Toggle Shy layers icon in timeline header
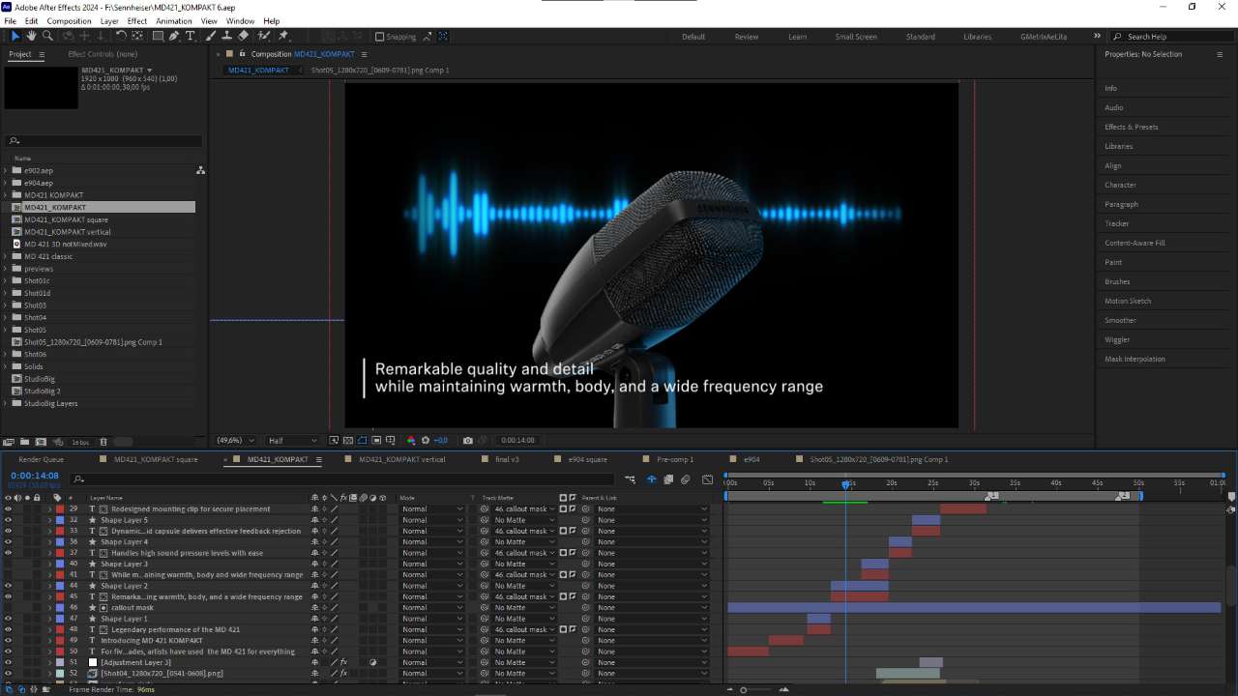 pyautogui.click(x=651, y=479)
